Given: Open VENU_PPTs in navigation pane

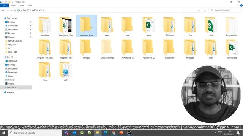Looking at the screenshot, I should [13, 52].
